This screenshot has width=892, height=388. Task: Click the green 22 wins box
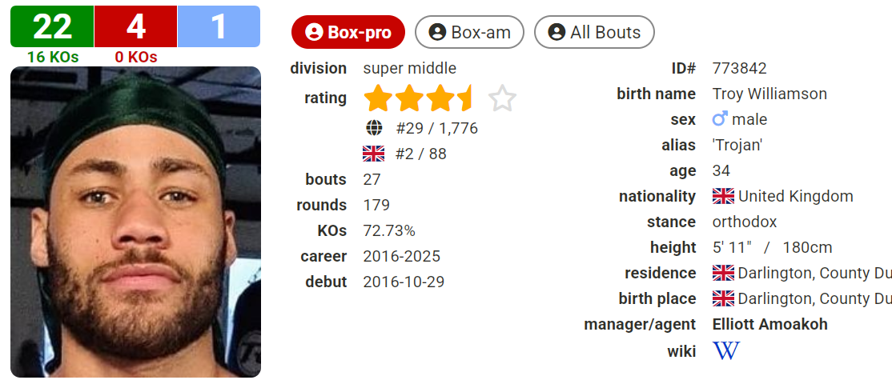click(x=52, y=26)
